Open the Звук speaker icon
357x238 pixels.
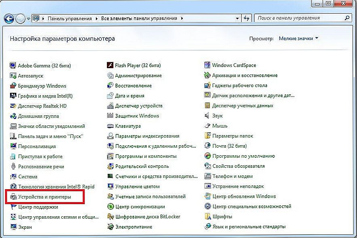[x=207, y=115]
